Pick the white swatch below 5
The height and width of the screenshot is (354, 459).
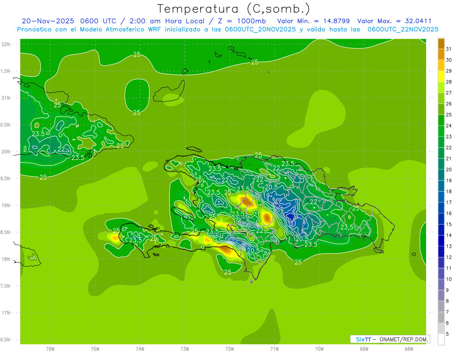tap(441, 339)
